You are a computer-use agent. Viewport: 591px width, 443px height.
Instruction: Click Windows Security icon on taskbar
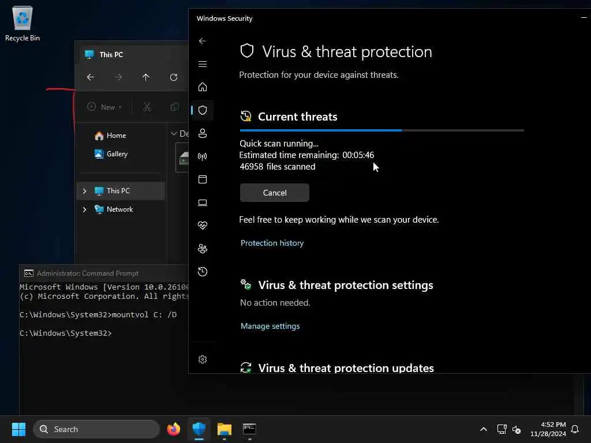(199, 429)
